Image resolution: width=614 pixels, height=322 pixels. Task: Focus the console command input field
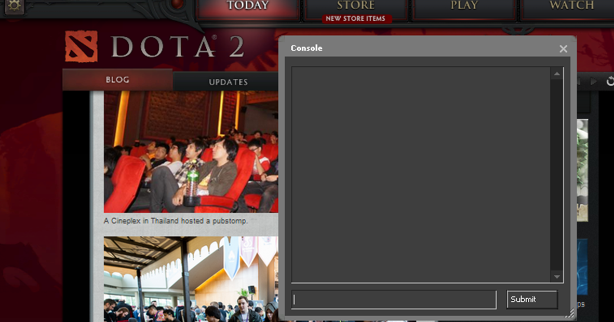point(394,300)
